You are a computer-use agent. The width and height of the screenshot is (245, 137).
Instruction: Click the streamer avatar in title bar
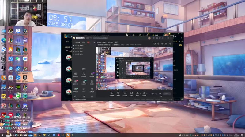click(149, 38)
